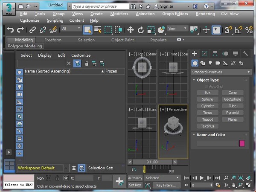Activate the Unlink Selection tool

pos(43,30)
